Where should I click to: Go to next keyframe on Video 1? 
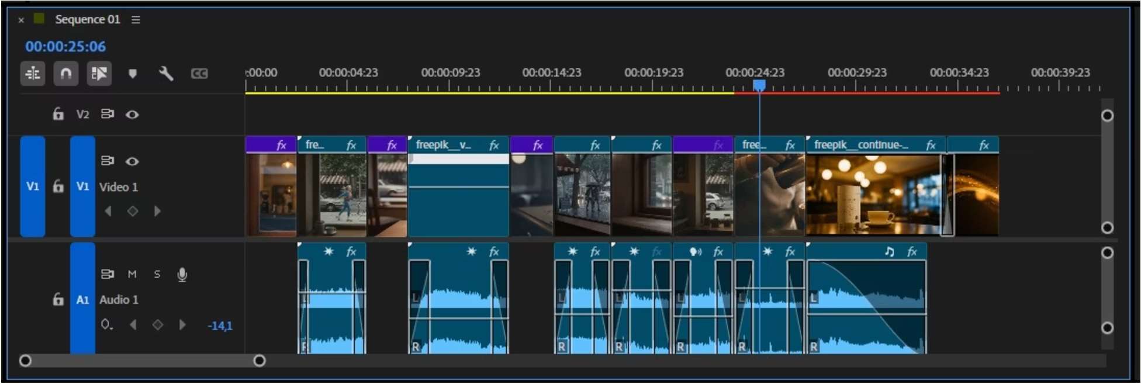[157, 211]
